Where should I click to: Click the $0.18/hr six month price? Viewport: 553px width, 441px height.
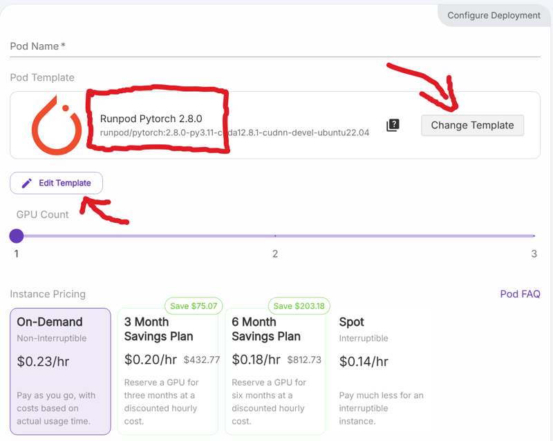[256, 360]
